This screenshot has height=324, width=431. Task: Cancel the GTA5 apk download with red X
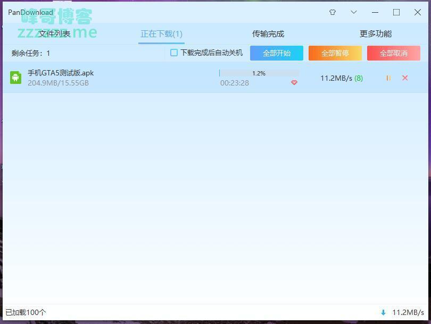[405, 78]
